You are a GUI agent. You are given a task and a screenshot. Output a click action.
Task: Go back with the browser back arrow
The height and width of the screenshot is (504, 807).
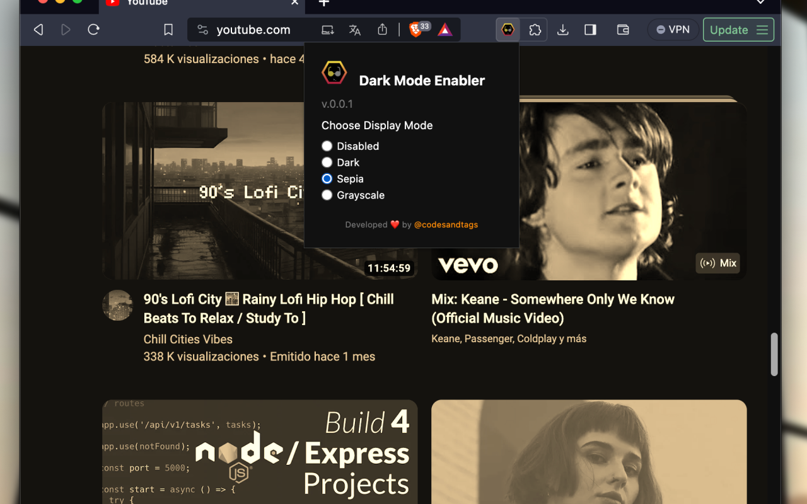(38, 30)
